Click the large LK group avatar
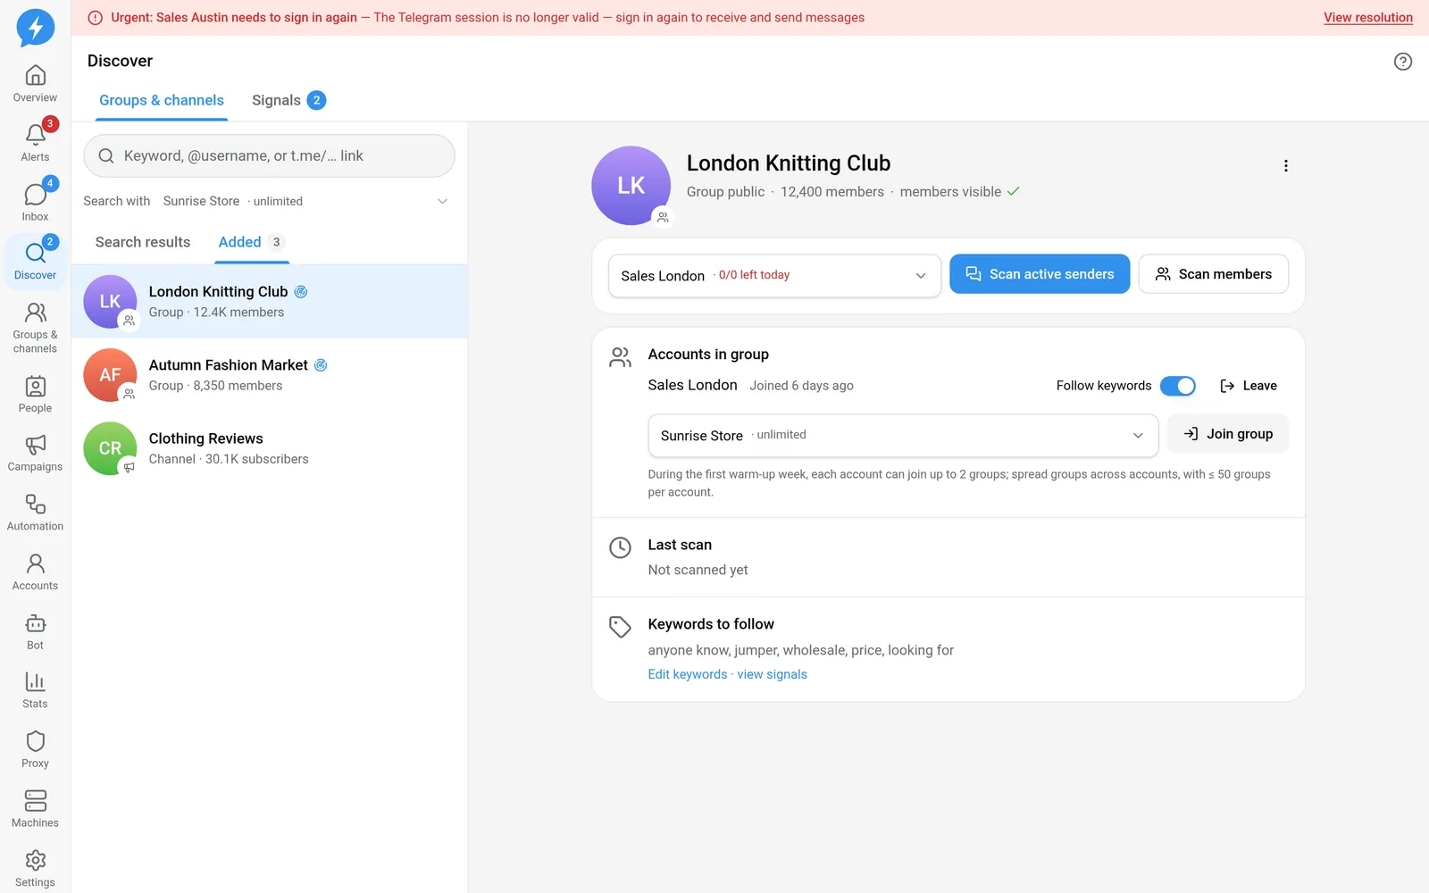Image resolution: width=1429 pixels, height=893 pixels. tap(631, 185)
